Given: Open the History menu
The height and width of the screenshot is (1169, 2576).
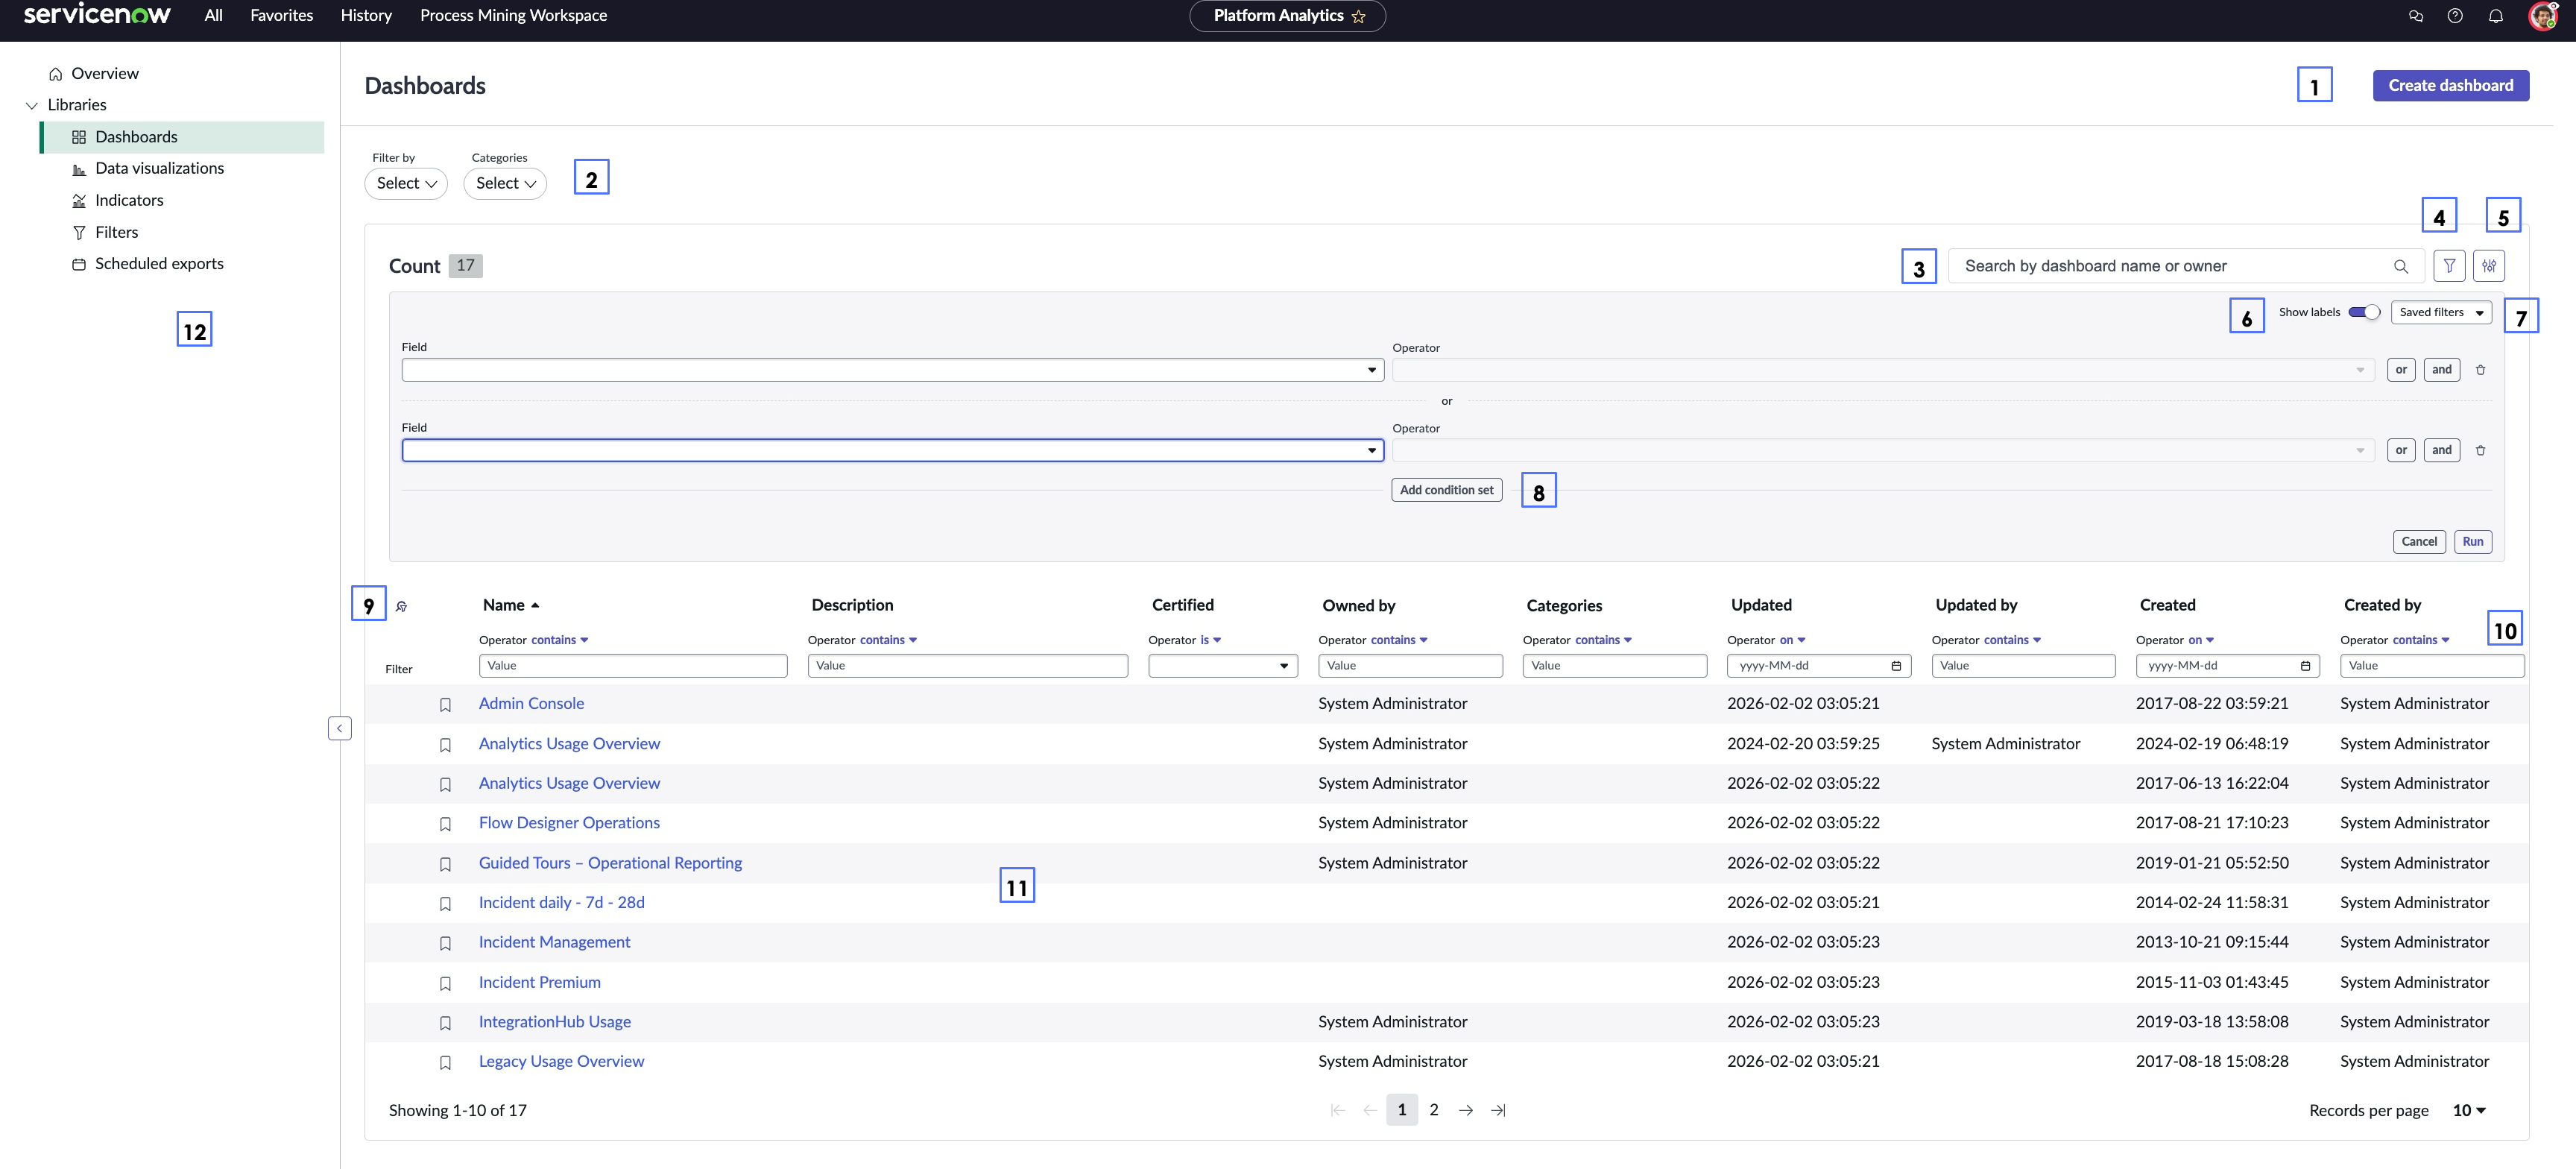Looking at the screenshot, I should [366, 15].
